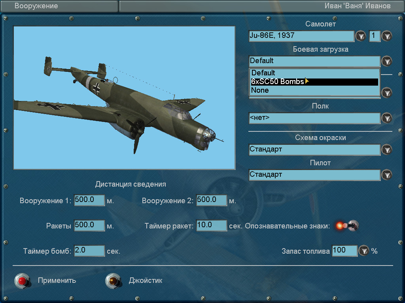Click the Джойстик label
This screenshot has height=303, width=405.
click(x=146, y=281)
